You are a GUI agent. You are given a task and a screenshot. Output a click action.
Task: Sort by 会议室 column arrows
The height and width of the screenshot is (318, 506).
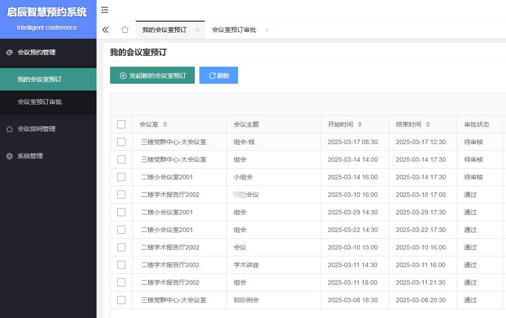[x=165, y=124]
